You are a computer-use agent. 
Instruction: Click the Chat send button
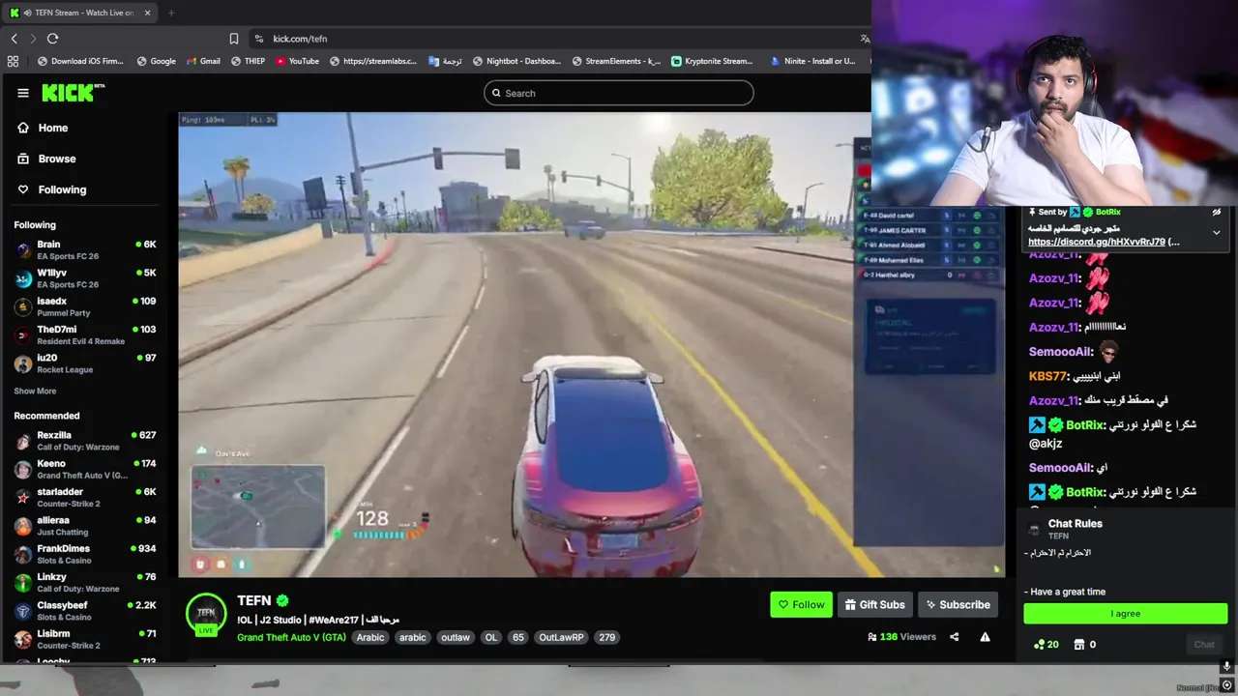click(x=1203, y=645)
